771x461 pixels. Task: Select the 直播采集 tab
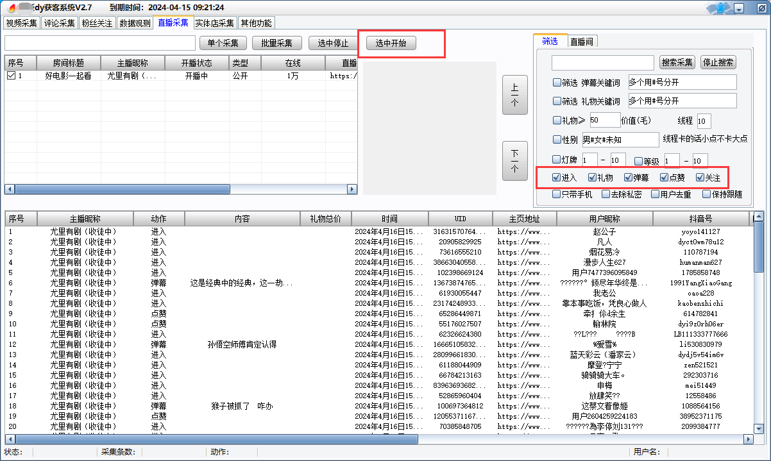173,22
